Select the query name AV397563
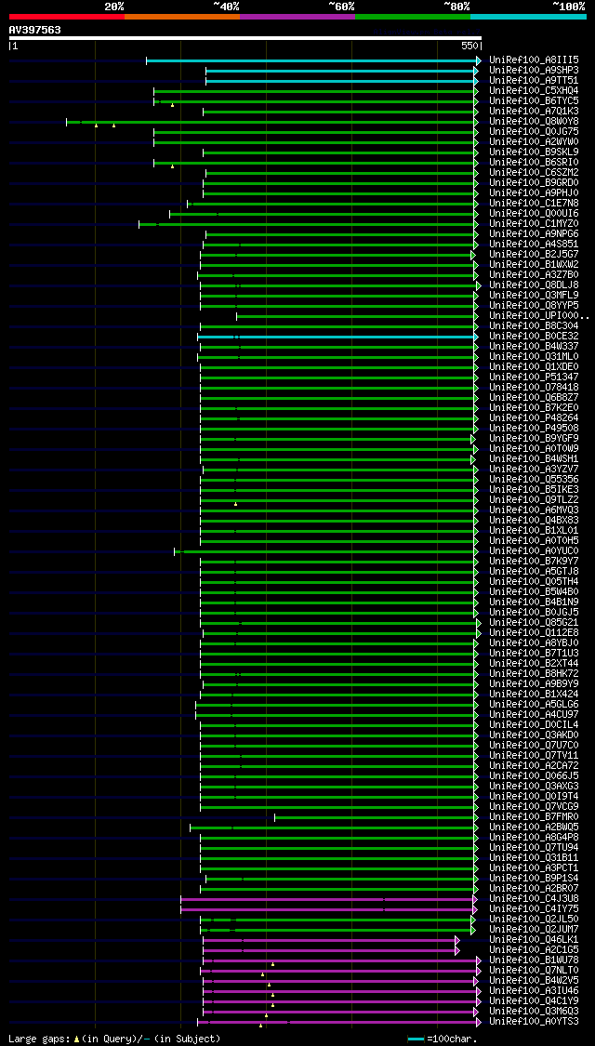595x1046 pixels. click(x=34, y=30)
